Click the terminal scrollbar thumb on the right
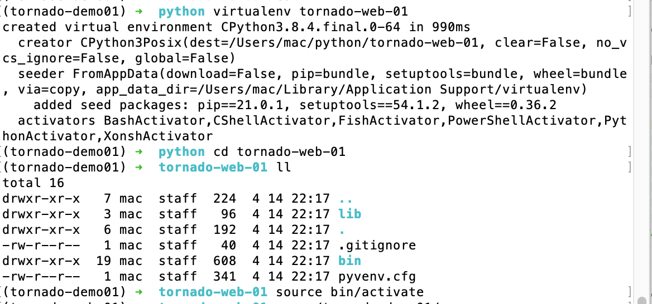 click(642, 301)
